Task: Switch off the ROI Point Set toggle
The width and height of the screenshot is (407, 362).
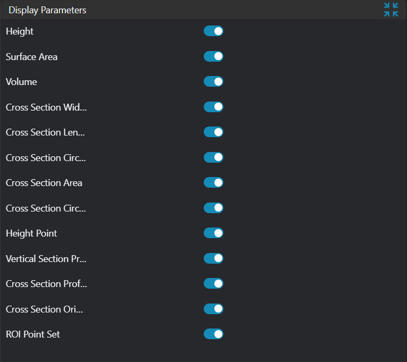Action: [x=213, y=334]
